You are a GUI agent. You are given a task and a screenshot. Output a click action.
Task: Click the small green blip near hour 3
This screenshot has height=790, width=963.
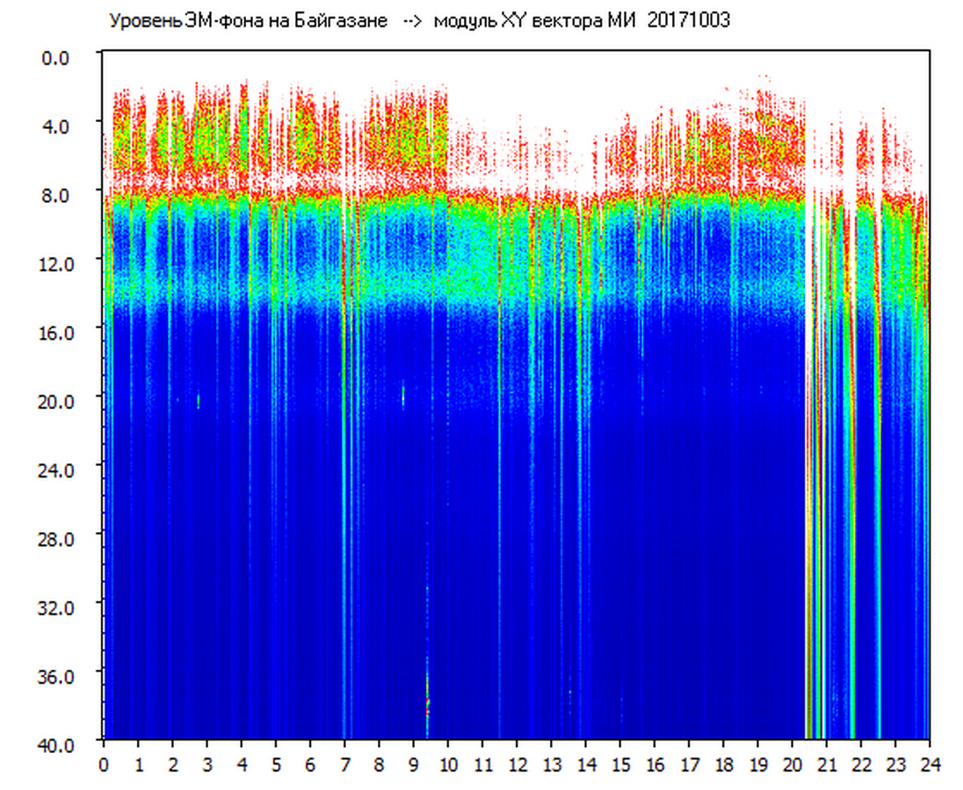coord(199,401)
